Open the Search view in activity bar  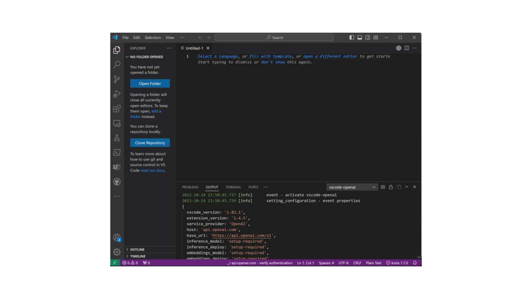click(117, 65)
